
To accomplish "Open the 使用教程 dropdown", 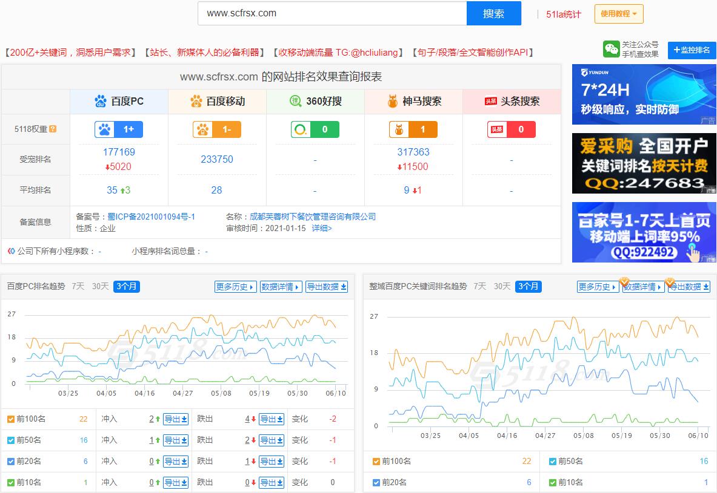I will click(618, 13).
